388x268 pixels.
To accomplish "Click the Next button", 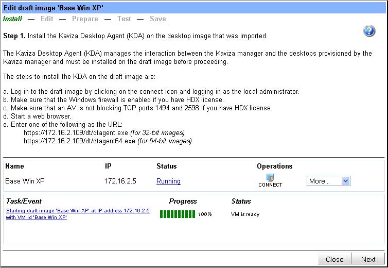I will point(368,259).
